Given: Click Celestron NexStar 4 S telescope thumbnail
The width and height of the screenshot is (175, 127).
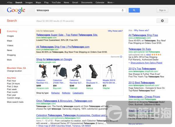Looking at the screenshot, I should point(43,71).
